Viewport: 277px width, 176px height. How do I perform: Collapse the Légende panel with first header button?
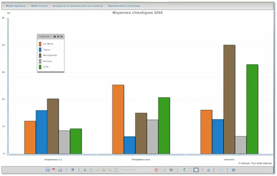(x=55, y=36)
